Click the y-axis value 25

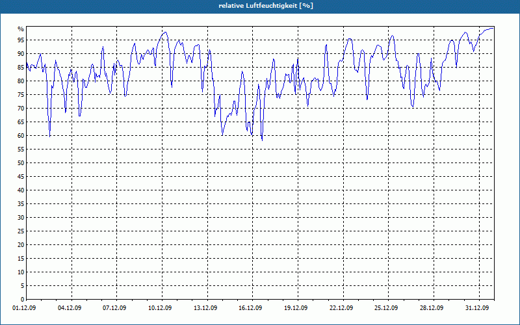[21, 231]
